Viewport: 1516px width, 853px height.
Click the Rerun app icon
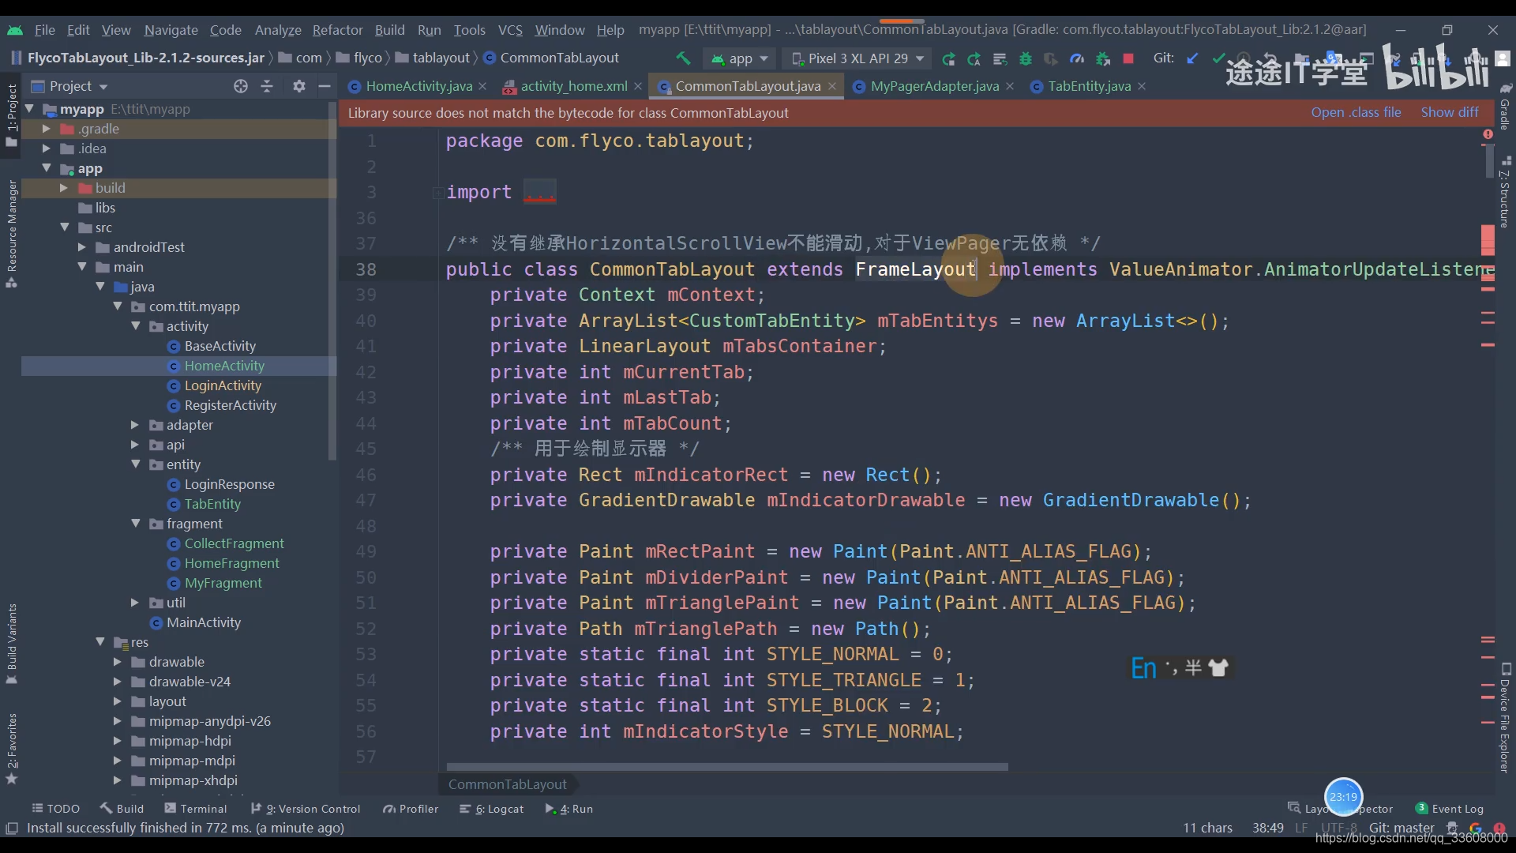point(948,58)
